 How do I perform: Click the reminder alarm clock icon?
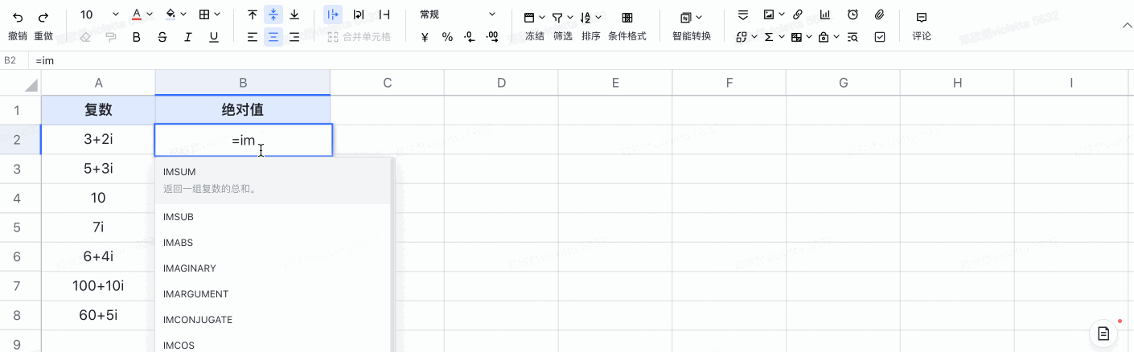coord(853,14)
